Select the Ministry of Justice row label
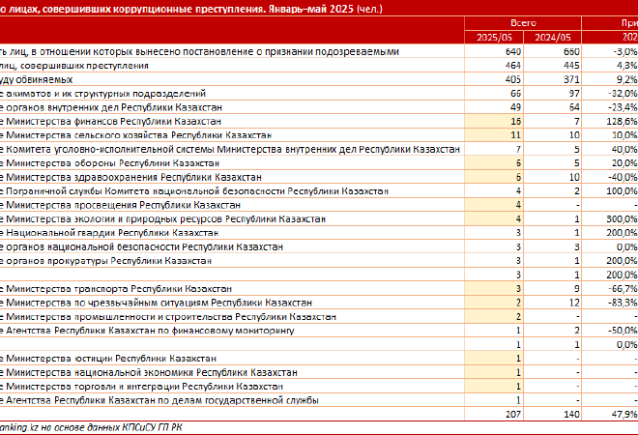Viewport: 638px width, 435px height. coord(108,359)
